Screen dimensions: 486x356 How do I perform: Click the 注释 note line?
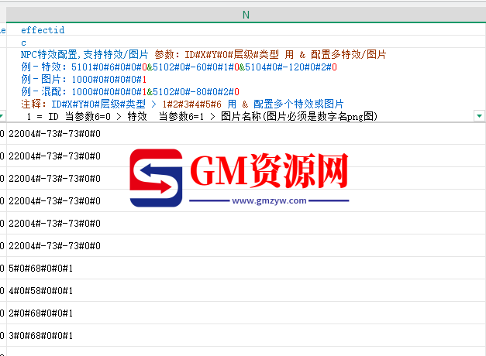(x=182, y=104)
